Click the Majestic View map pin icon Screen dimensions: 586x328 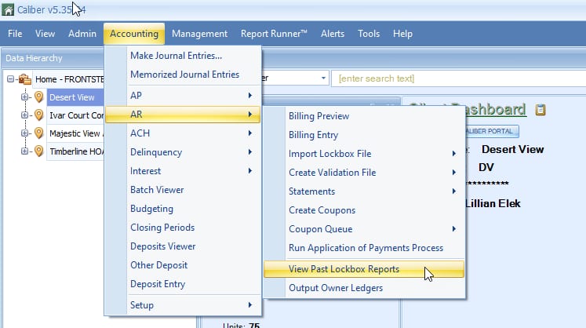coord(39,133)
